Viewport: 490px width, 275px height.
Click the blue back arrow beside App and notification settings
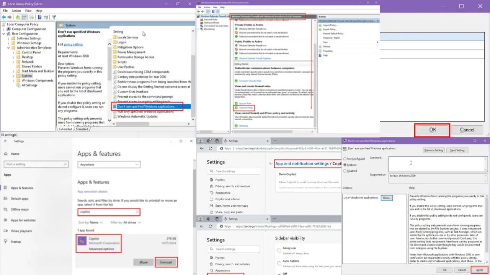coord(271,163)
